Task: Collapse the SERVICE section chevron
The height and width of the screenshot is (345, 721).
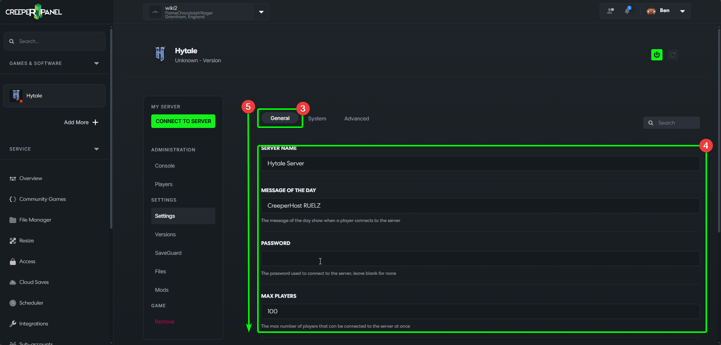Action: pyautogui.click(x=97, y=149)
